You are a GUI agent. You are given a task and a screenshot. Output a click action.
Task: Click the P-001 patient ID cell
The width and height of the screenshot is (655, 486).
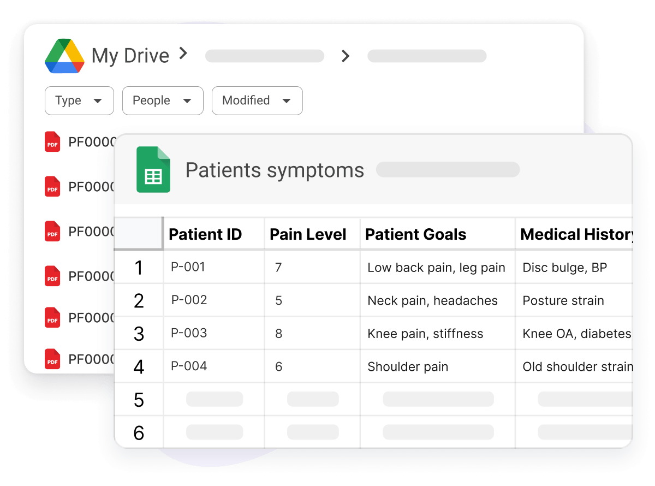click(x=188, y=267)
